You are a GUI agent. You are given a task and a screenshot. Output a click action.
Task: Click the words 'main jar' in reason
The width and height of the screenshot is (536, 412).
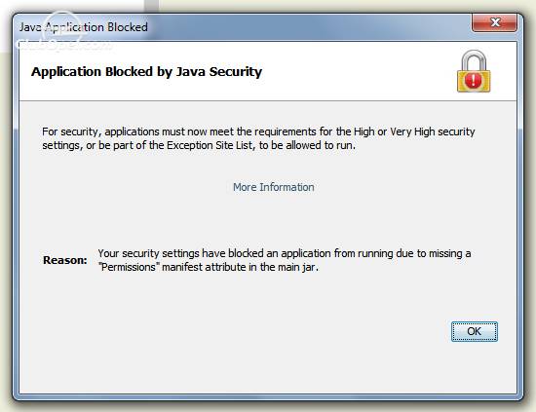tap(297, 267)
